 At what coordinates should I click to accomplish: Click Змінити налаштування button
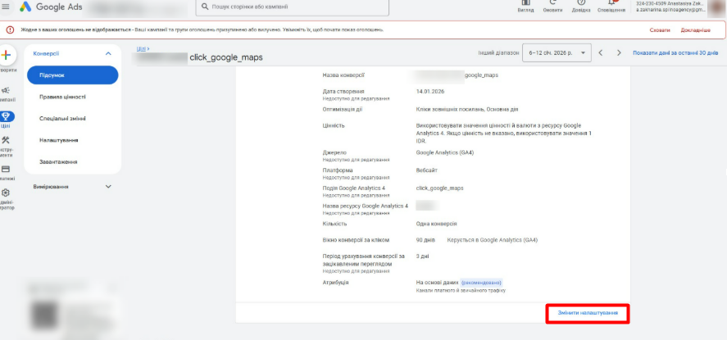[x=587, y=313]
